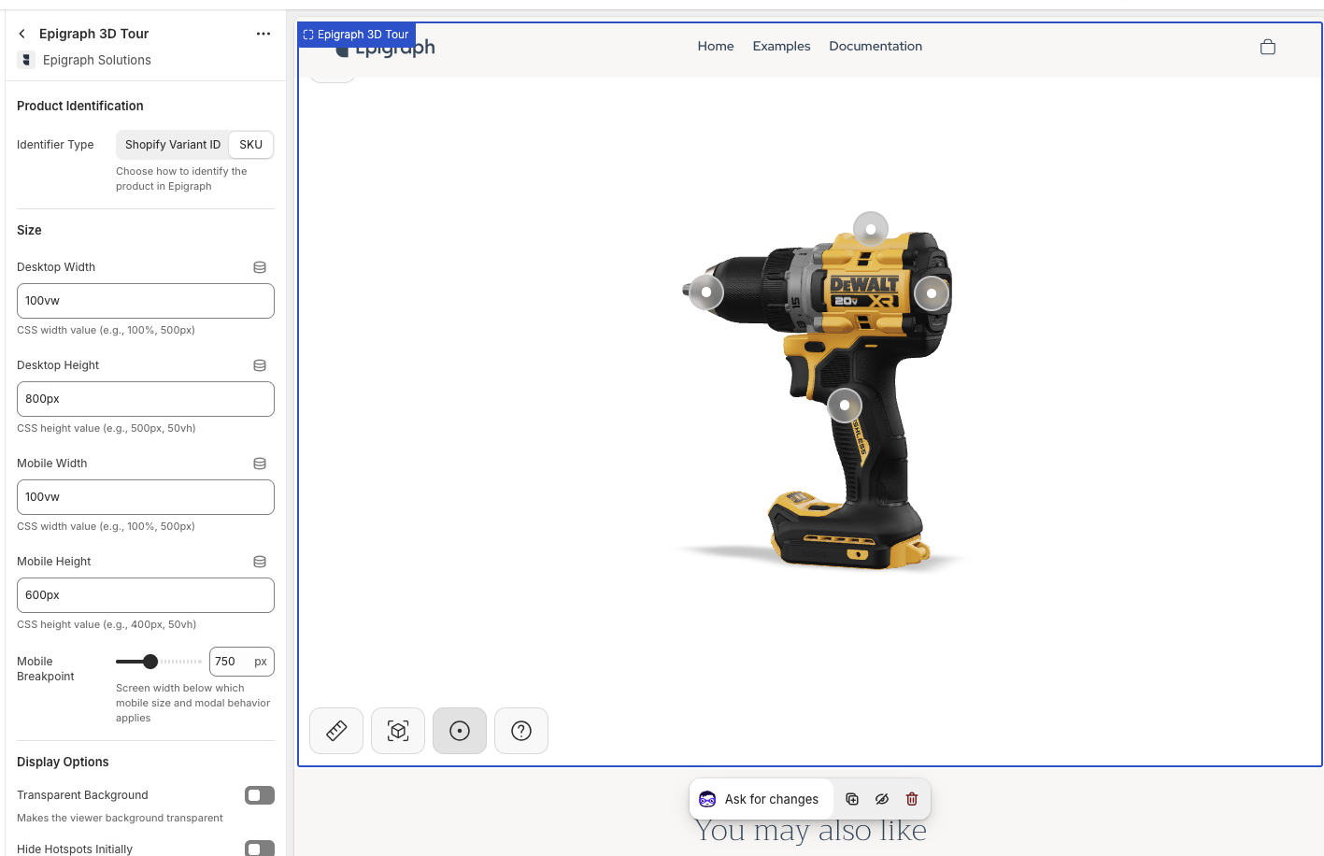Go back using the arrow beside Epigraph 3D Tour
The height and width of the screenshot is (856, 1324).
tap(21, 33)
